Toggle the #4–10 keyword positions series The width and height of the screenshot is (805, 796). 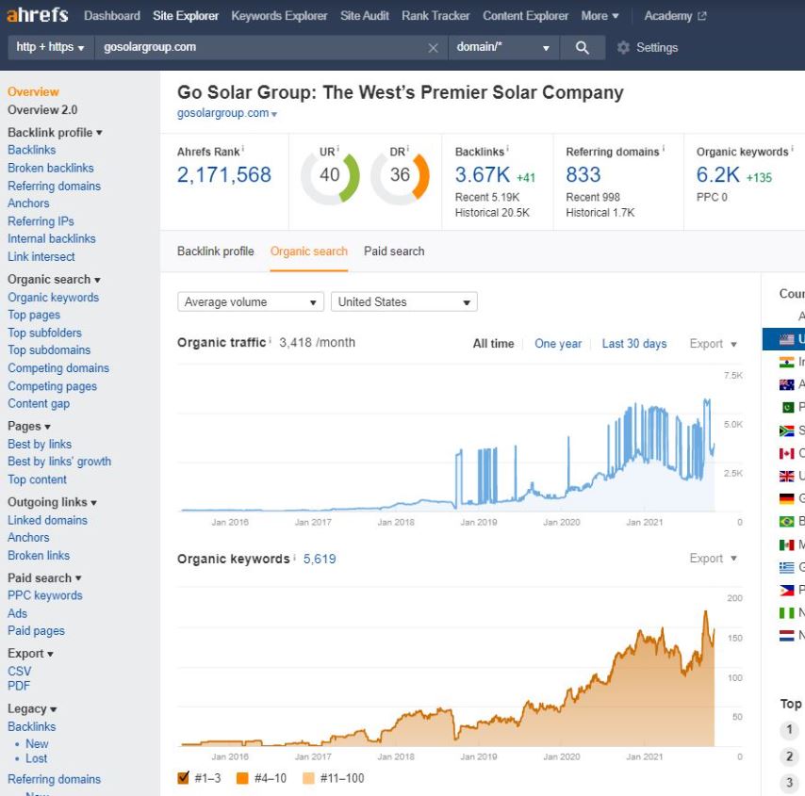(242, 778)
